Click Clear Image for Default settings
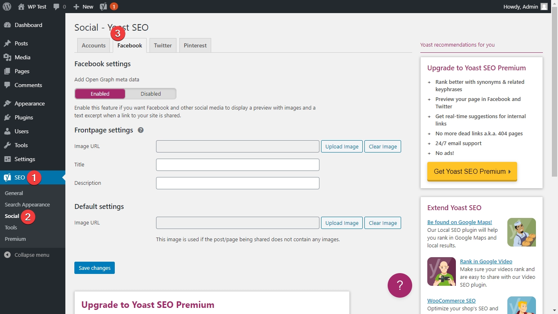558x314 pixels. click(383, 223)
